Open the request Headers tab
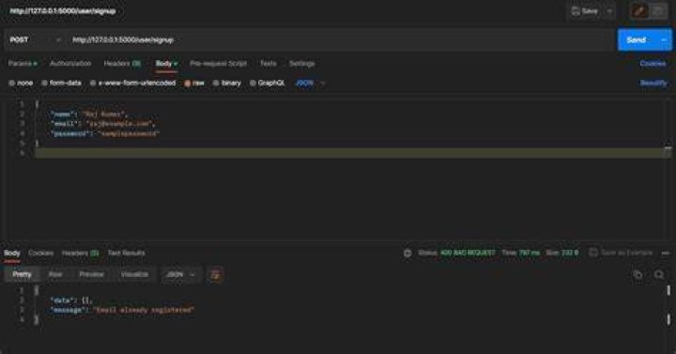This screenshot has height=354, width=676. 122,64
